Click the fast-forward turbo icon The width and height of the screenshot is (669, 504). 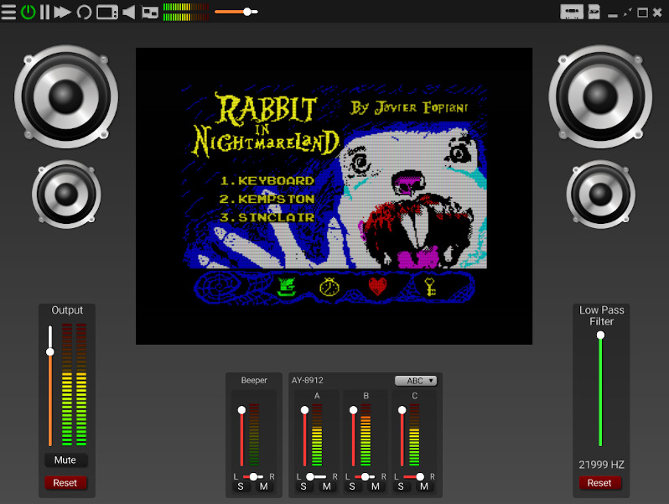tap(62, 12)
